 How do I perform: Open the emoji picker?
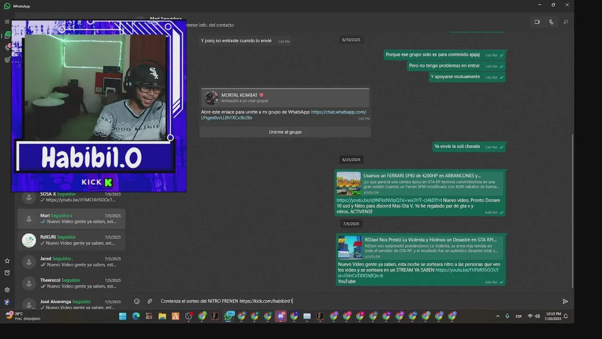click(x=137, y=301)
